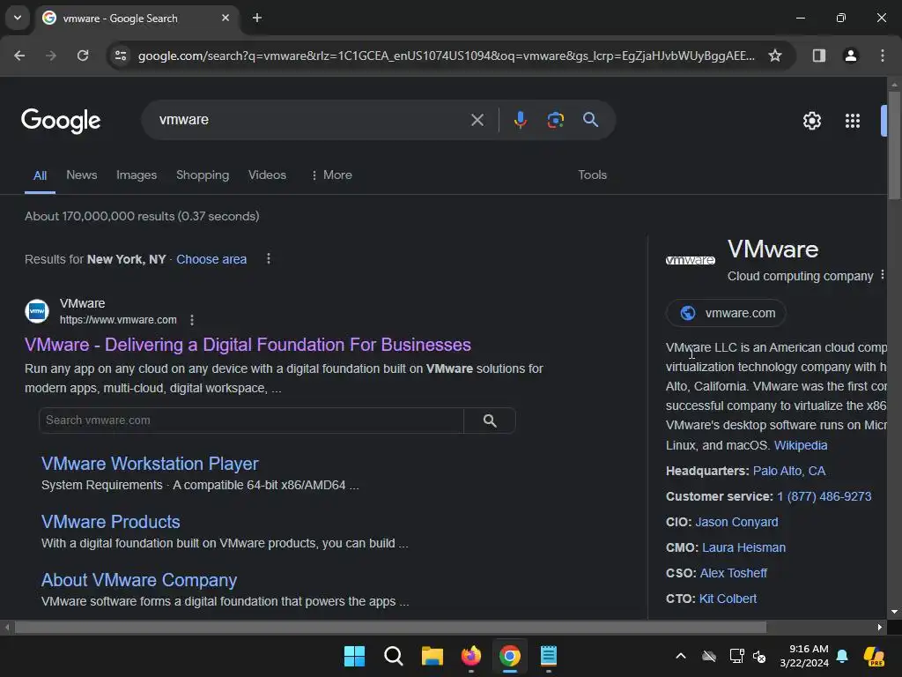Switch to the News tab
This screenshot has width=902, height=677.
[82, 175]
